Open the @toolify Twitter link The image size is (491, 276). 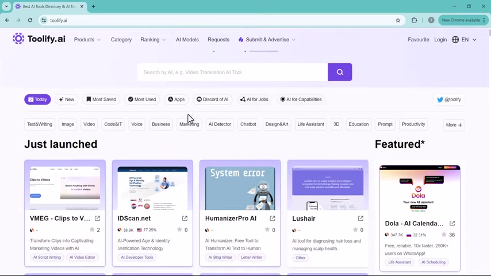449,99
